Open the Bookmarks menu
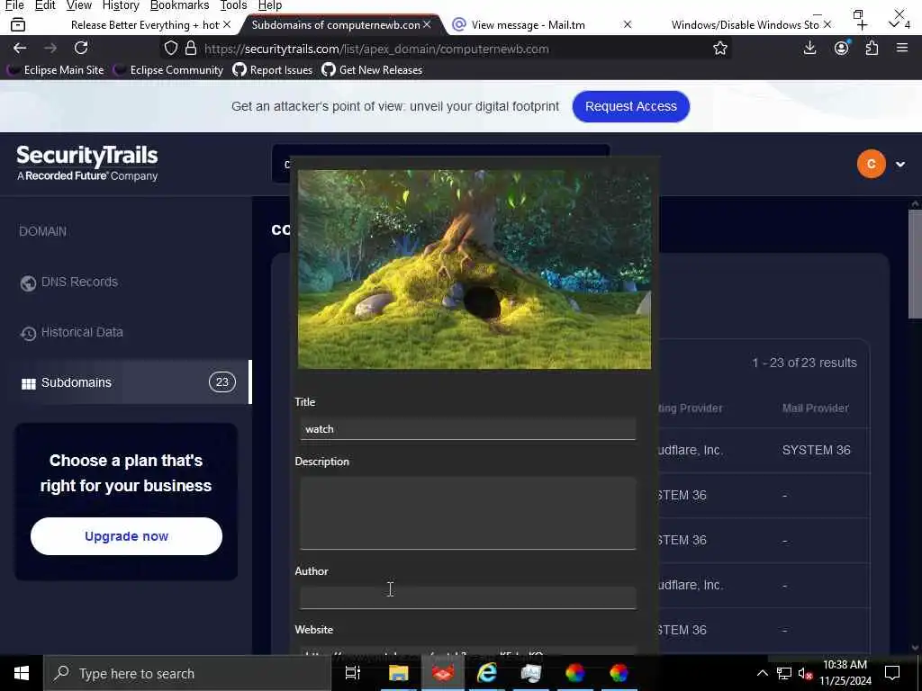Viewport: 922px width, 691px height. pyautogui.click(x=179, y=5)
